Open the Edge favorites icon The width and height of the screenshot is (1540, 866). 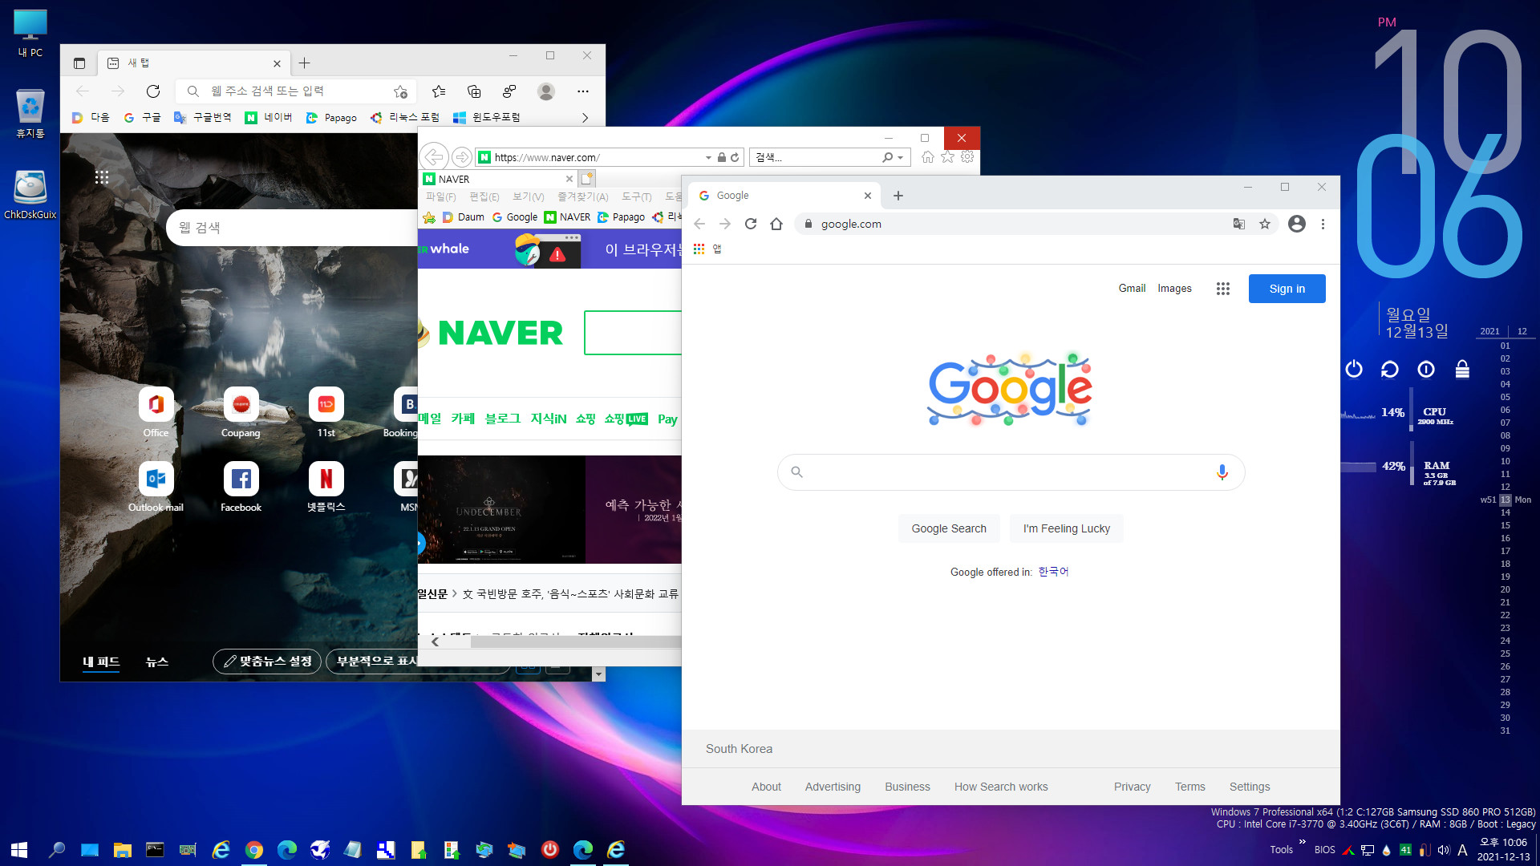tap(438, 91)
